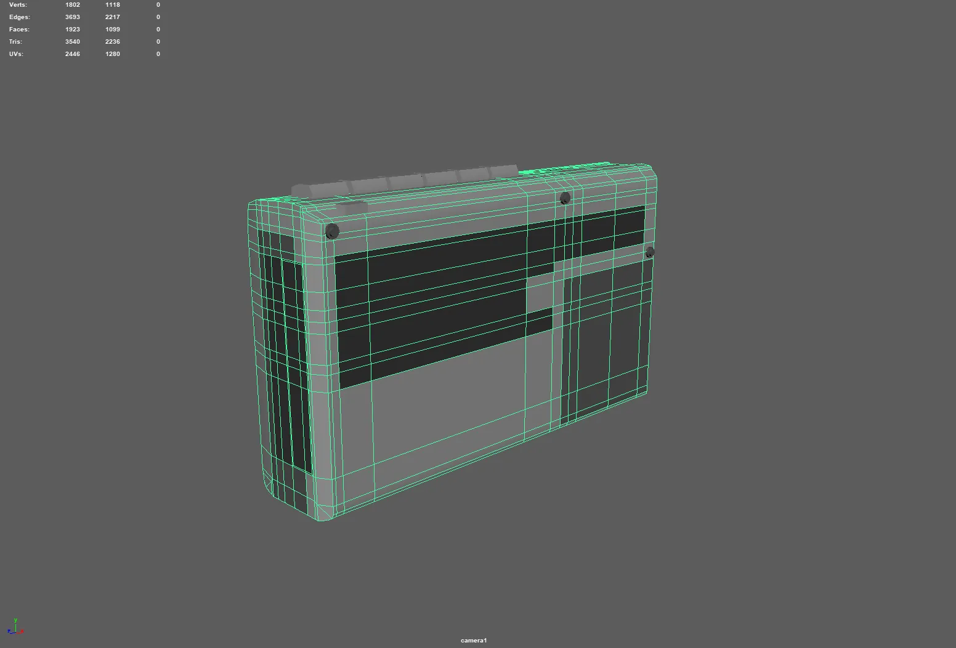Click the Edges count value 3693
The image size is (956, 648).
[x=73, y=17]
